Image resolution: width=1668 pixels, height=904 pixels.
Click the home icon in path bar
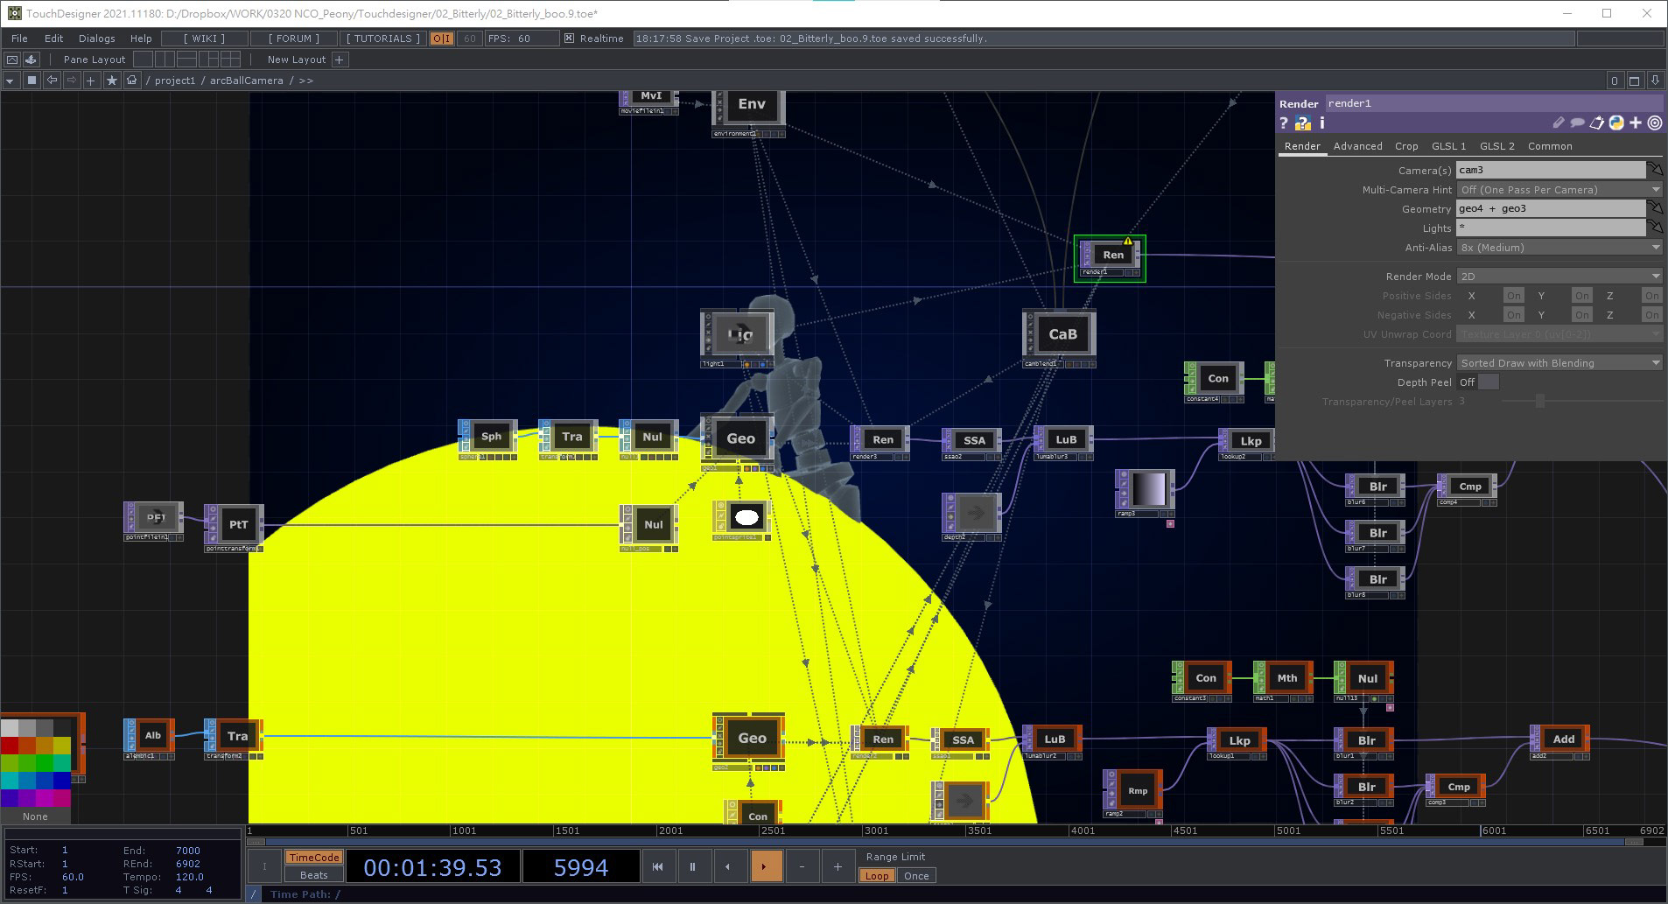[x=132, y=81]
